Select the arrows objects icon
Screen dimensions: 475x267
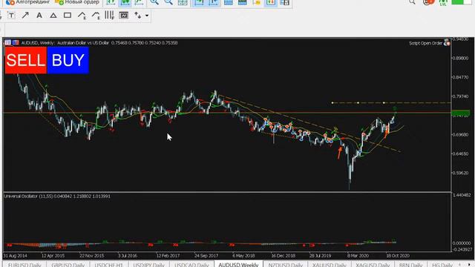[x=137, y=15]
